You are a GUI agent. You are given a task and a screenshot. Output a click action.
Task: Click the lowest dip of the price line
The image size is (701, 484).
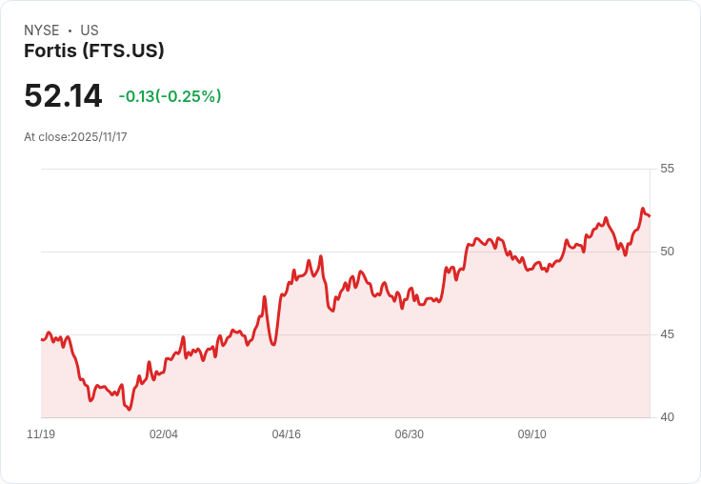(x=130, y=410)
